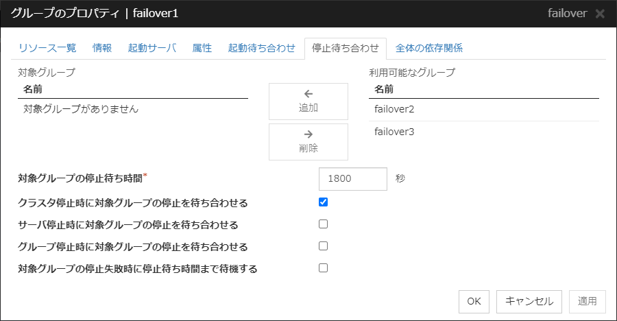Screen dimensions: 617x321
Task: Open the リソース一覧 tab
Action: (47, 48)
